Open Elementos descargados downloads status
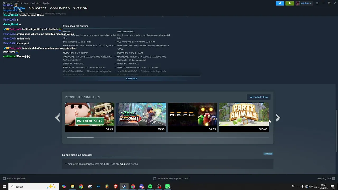Screen dimensions: 338x190 (x=171, y=179)
